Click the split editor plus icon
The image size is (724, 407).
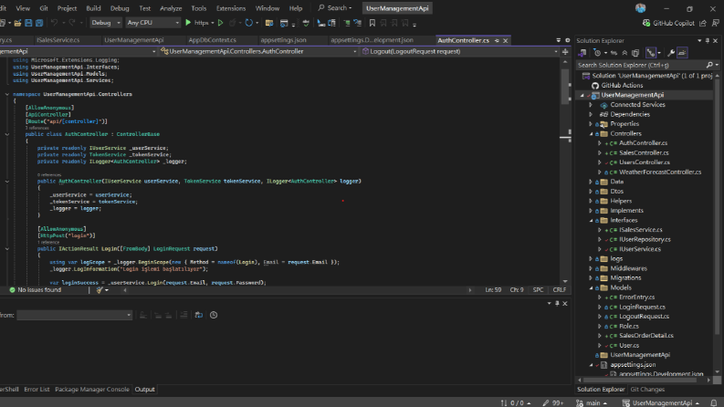[x=565, y=52]
